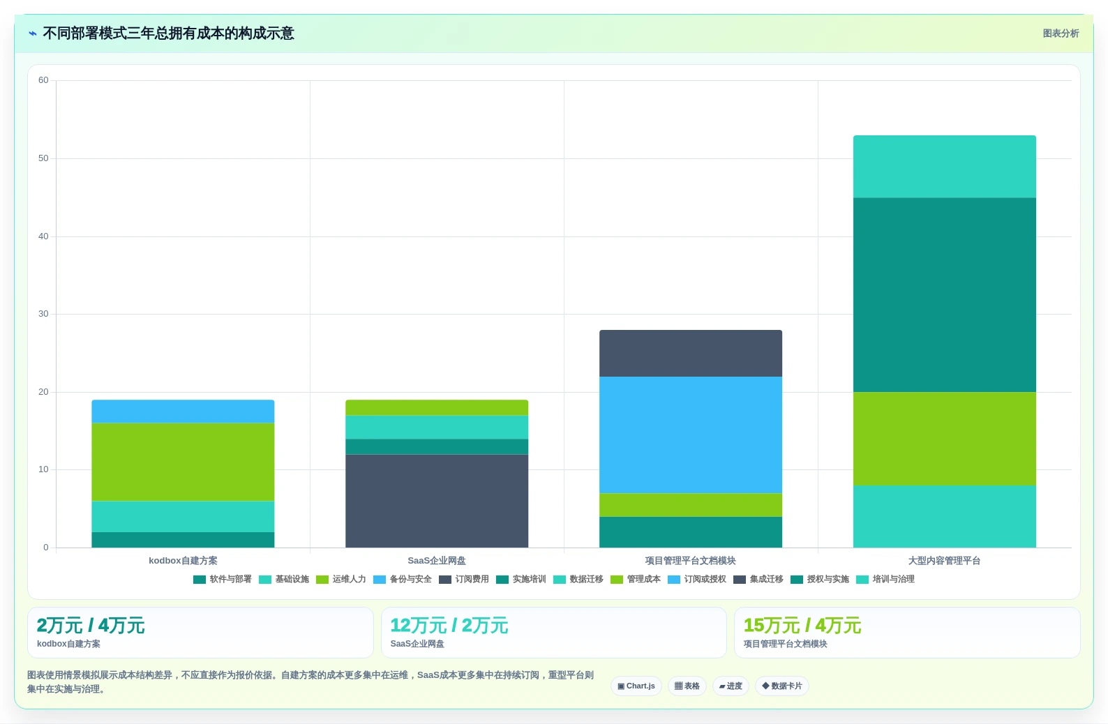
Task: Click the 2万元 / 4万元 value
Action: 91,626
